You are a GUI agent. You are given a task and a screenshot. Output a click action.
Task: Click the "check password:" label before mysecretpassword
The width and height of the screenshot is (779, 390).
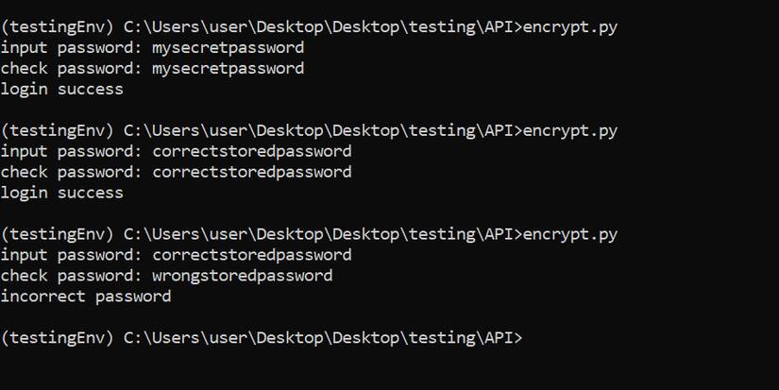(x=71, y=68)
